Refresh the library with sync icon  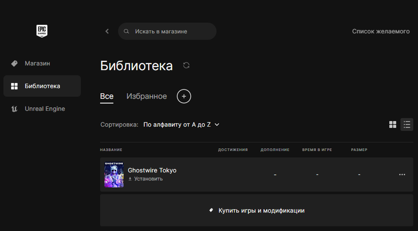(187, 65)
